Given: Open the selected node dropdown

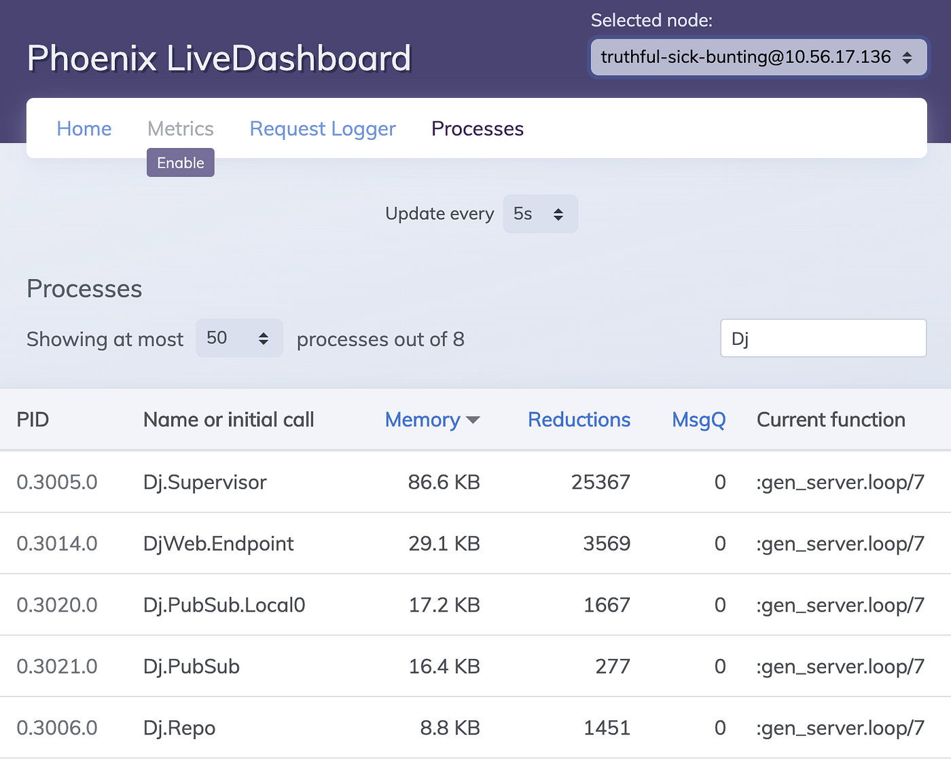Looking at the screenshot, I should tap(758, 57).
